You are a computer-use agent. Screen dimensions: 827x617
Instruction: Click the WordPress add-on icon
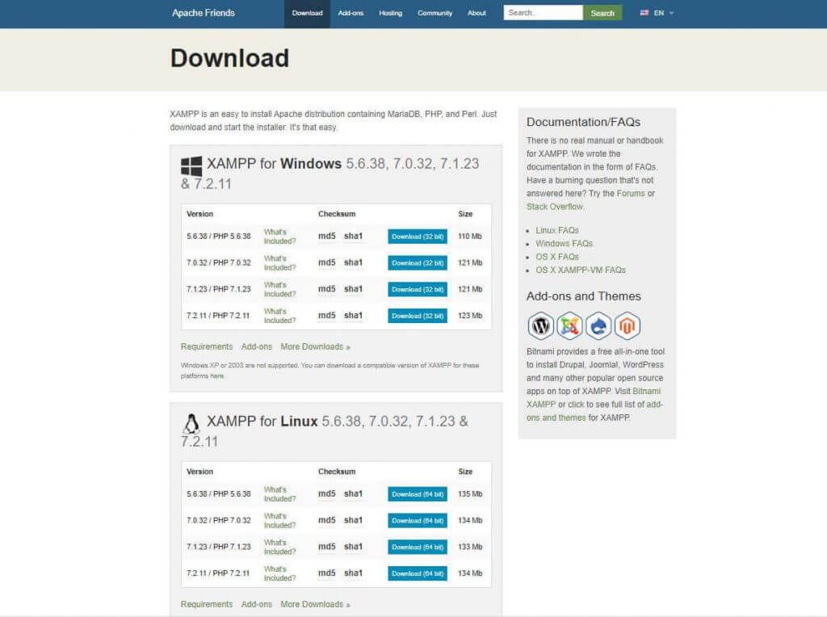tap(540, 326)
